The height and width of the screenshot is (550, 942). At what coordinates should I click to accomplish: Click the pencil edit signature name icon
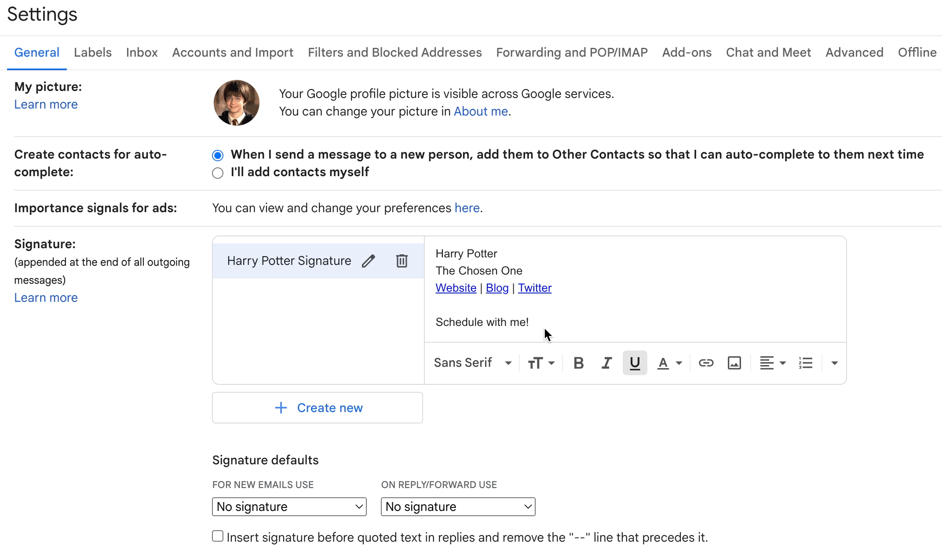tap(369, 261)
